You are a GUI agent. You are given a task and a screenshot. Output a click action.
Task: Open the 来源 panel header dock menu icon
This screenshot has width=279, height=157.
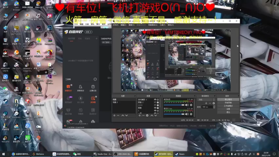161,96
